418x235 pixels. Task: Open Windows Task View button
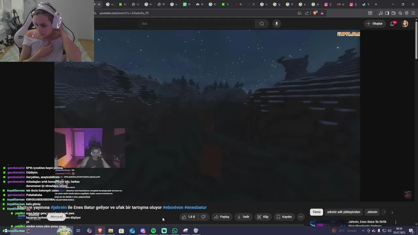click(78, 231)
